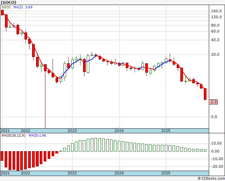Click the 0.0 price axis label
225x181 pixels.
click(x=214, y=117)
